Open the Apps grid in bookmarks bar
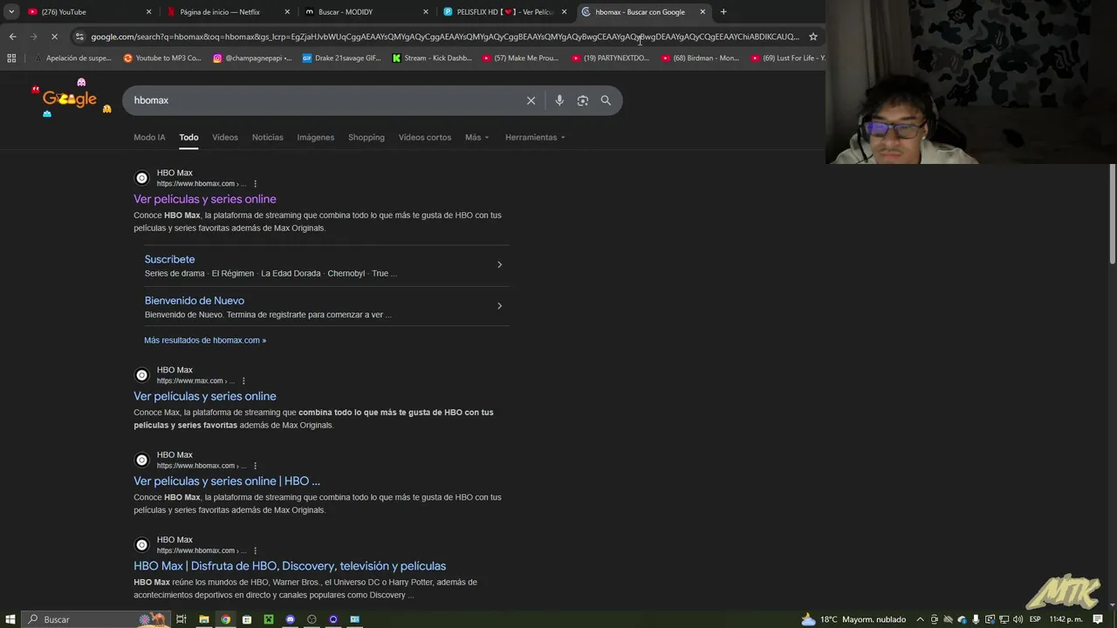The width and height of the screenshot is (1117, 628). point(11,58)
